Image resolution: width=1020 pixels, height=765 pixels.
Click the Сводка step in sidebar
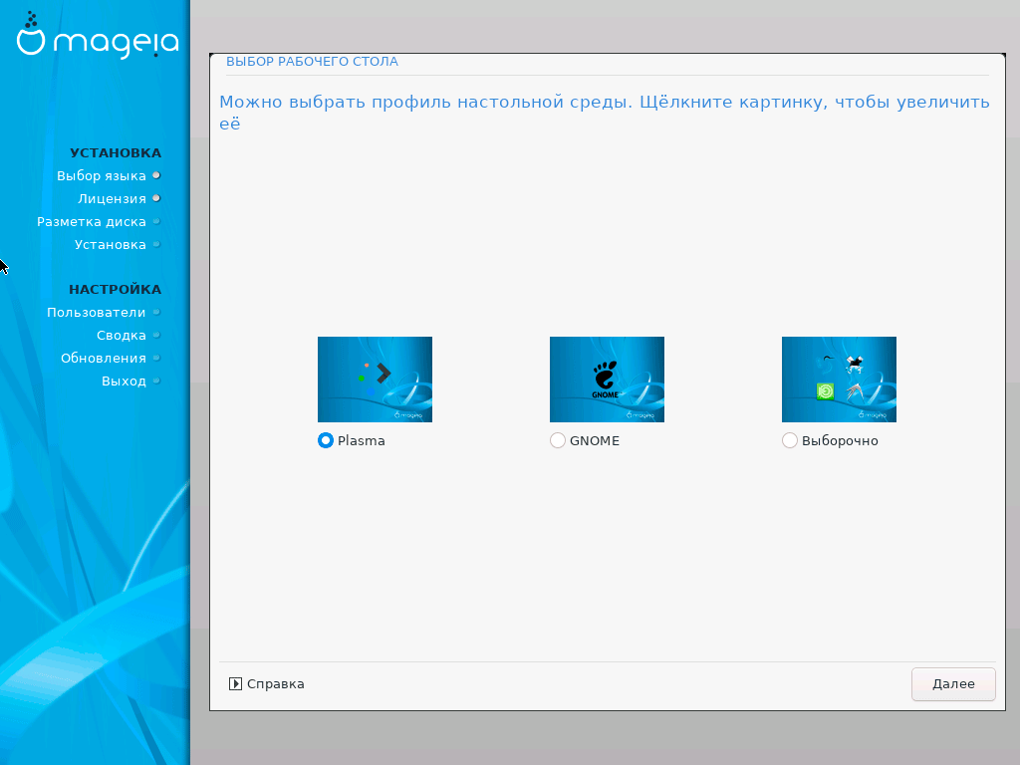pos(122,336)
